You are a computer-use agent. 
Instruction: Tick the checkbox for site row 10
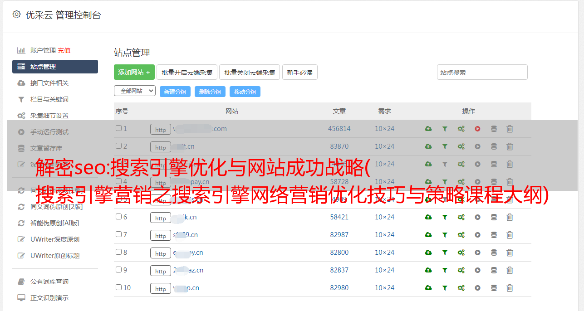coord(118,287)
